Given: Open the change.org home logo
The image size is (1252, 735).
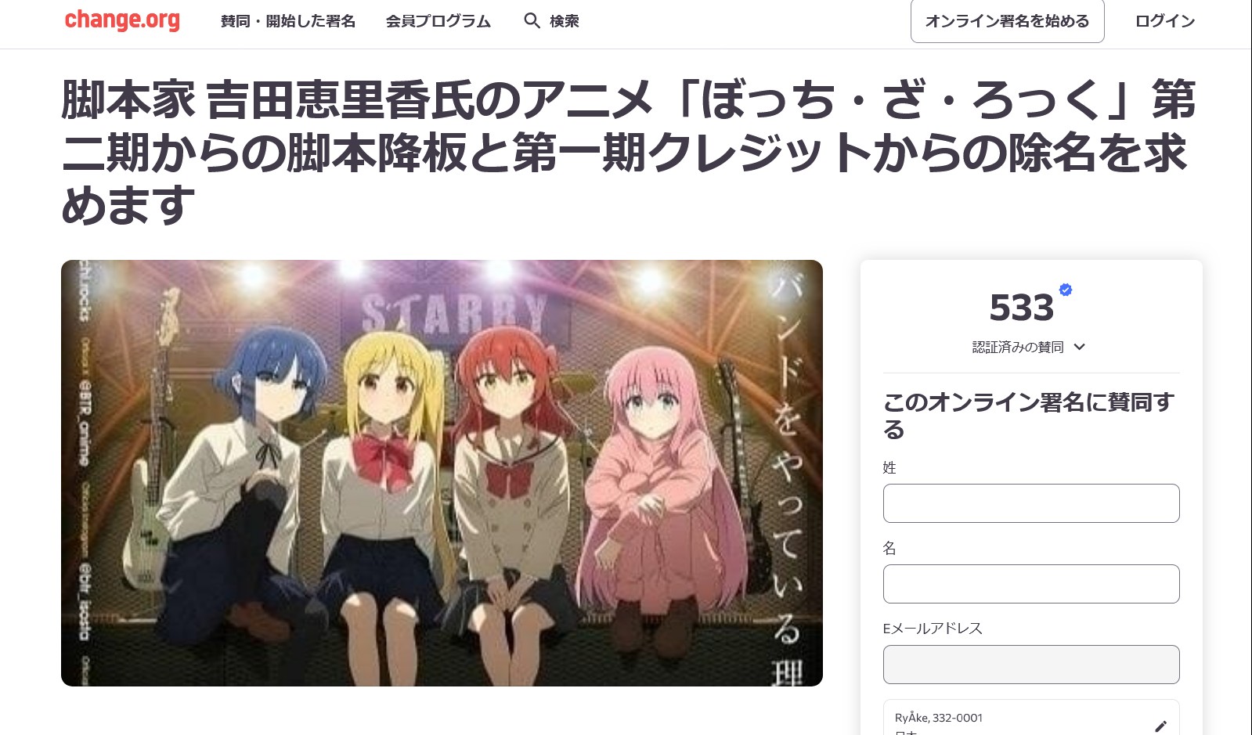Looking at the screenshot, I should (x=122, y=20).
